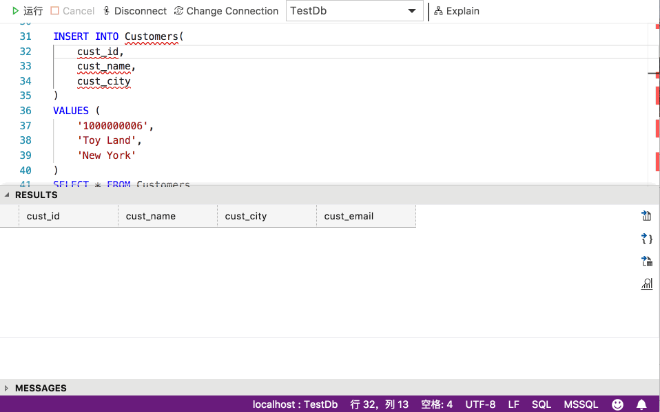The image size is (660, 412).
Task: Click the notifications bell icon
Action: (641, 404)
